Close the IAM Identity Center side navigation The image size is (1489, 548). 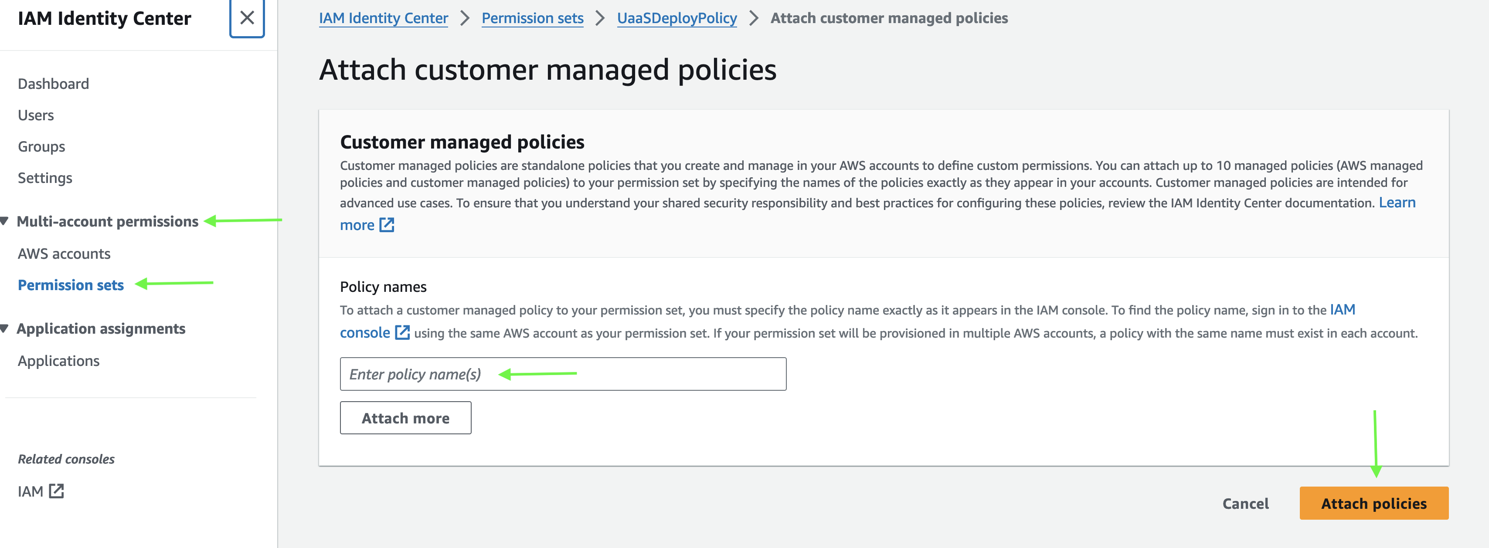[247, 18]
